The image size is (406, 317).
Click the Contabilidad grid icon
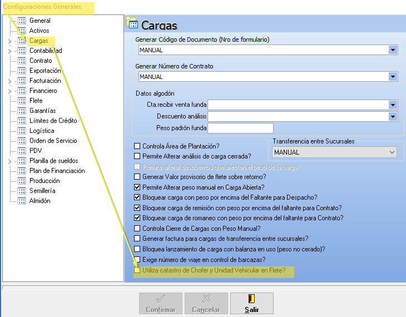click(22, 51)
